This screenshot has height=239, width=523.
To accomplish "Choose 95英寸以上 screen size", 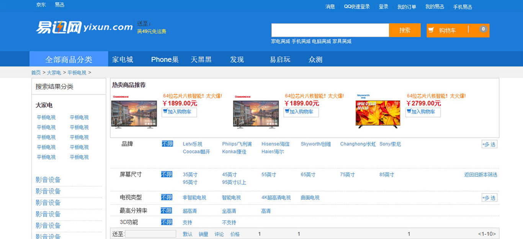I will [x=234, y=182].
